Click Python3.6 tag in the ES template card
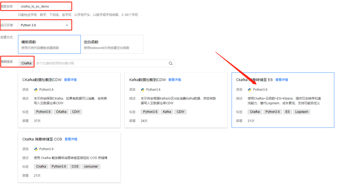Image resolution: width=338 pixels, height=184 pixels. click(273, 112)
